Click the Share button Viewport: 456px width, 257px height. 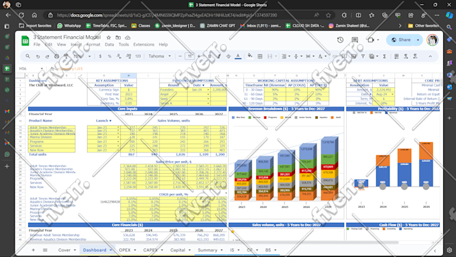[x=401, y=40]
